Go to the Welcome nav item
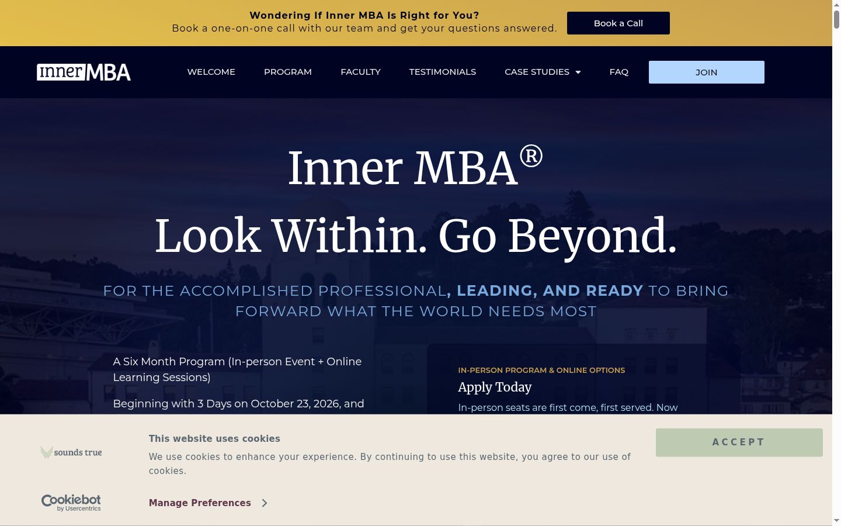The image size is (841, 526). (x=211, y=72)
